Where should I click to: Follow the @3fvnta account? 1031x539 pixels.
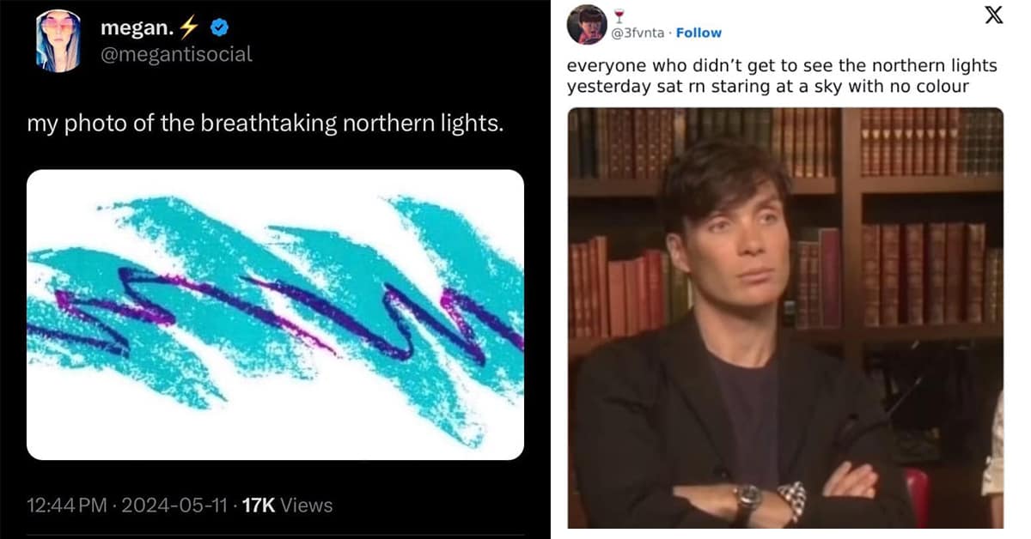[x=699, y=33]
